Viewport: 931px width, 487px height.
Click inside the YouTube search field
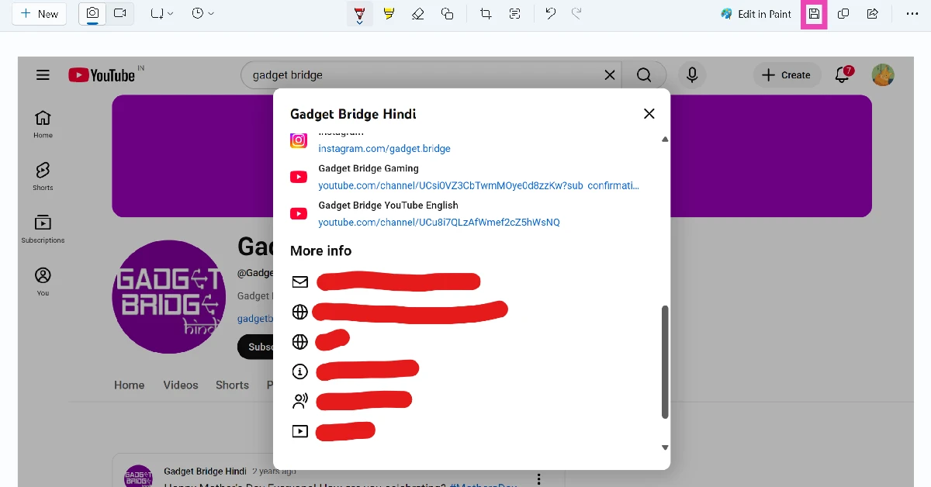tap(427, 74)
